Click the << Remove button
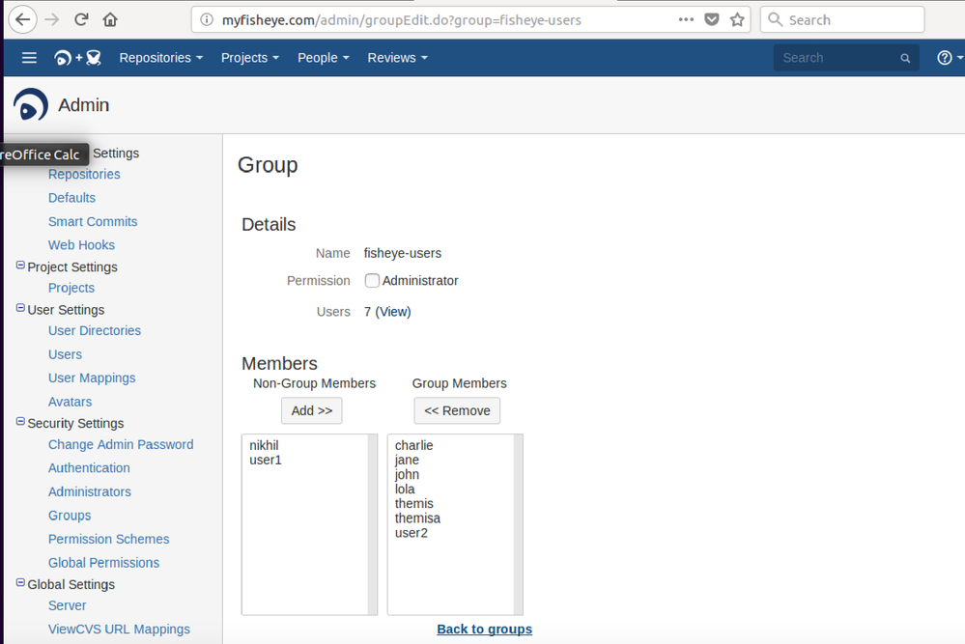The height and width of the screenshot is (644, 965). [457, 411]
